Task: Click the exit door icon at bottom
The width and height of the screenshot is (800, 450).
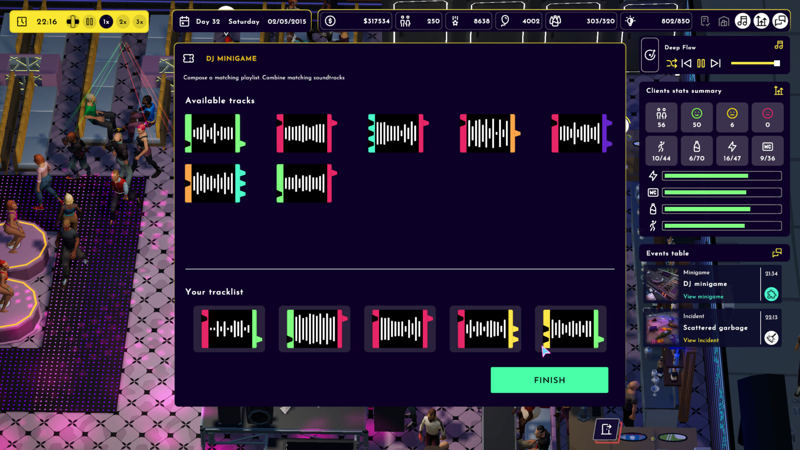Action: (606, 429)
